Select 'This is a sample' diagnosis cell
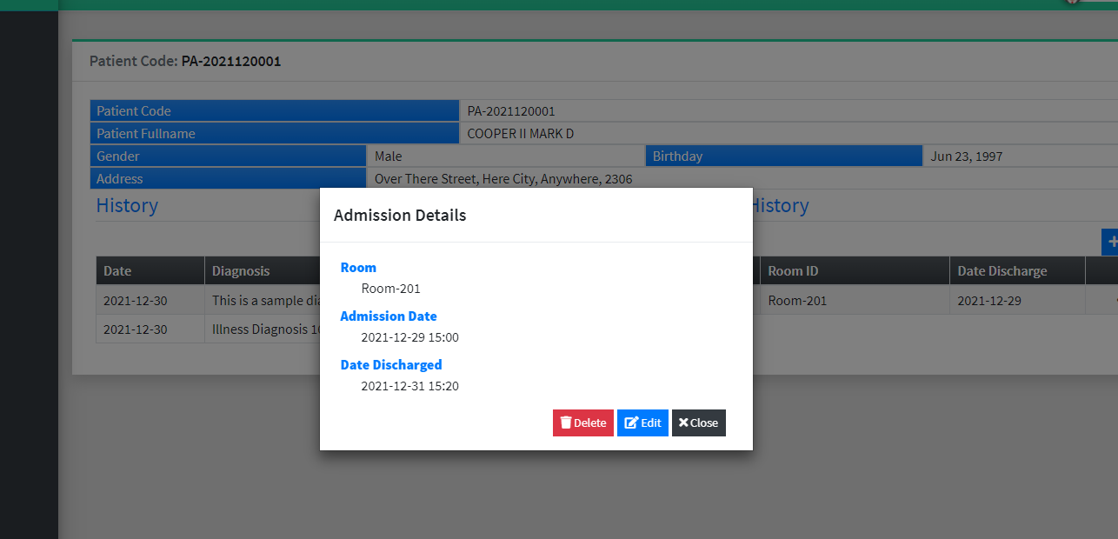Screen dimensions: 1118x539 tap(263, 301)
